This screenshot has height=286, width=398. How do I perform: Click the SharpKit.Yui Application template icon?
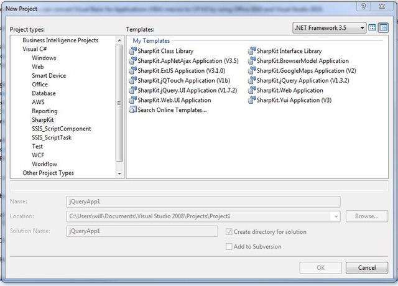point(252,100)
